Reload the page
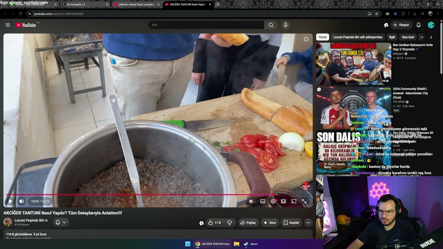 tap(20, 14)
